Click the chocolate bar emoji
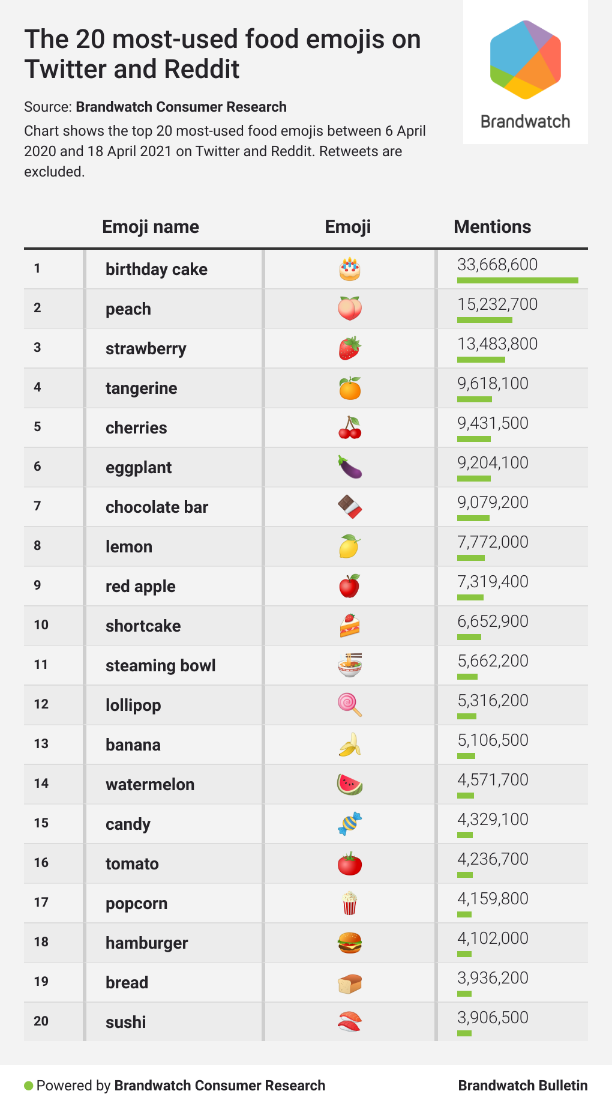 click(x=349, y=507)
